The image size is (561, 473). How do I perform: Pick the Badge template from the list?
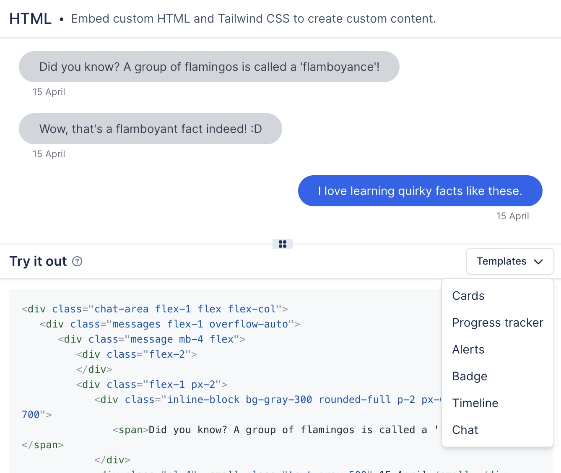(470, 376)
